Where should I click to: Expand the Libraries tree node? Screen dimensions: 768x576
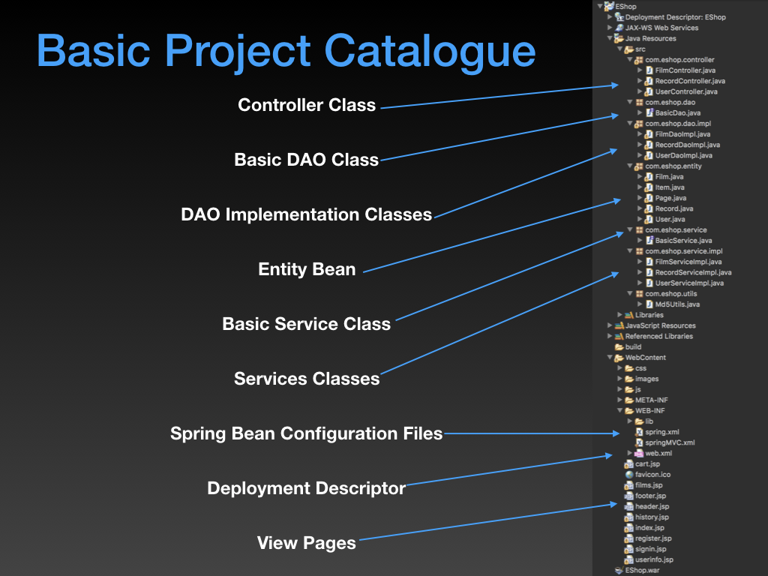pyautogui.click(x=619, y=315)
